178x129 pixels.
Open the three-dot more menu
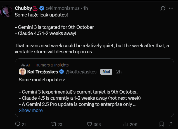pyautogui.click(x=171, y=8)
